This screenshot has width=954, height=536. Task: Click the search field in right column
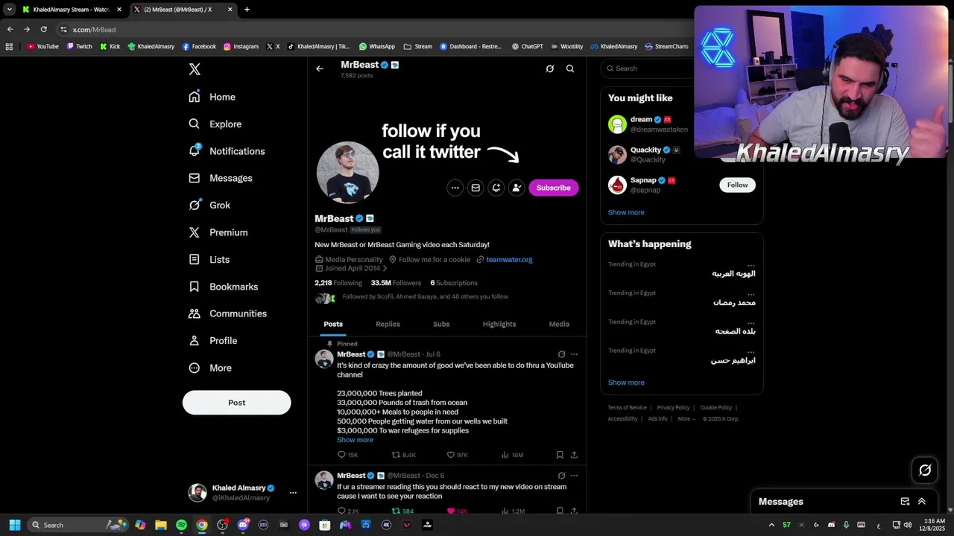click(648, 68)
